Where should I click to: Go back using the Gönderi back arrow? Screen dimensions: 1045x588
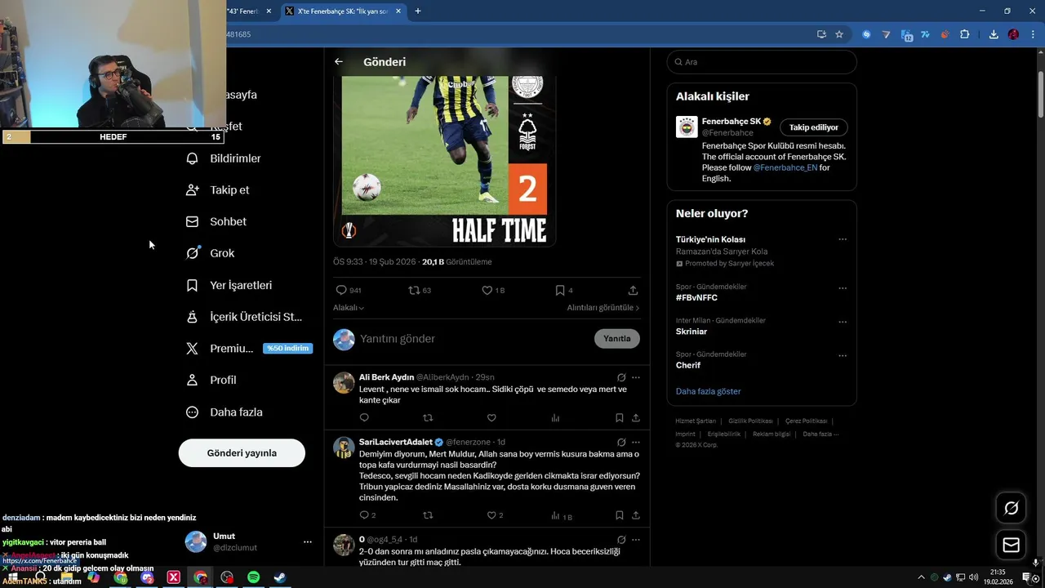pyautogui.click(x=339, y=62)
